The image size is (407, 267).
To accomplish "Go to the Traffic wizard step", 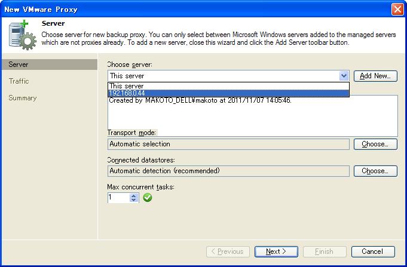I will (x=19, y=81).
